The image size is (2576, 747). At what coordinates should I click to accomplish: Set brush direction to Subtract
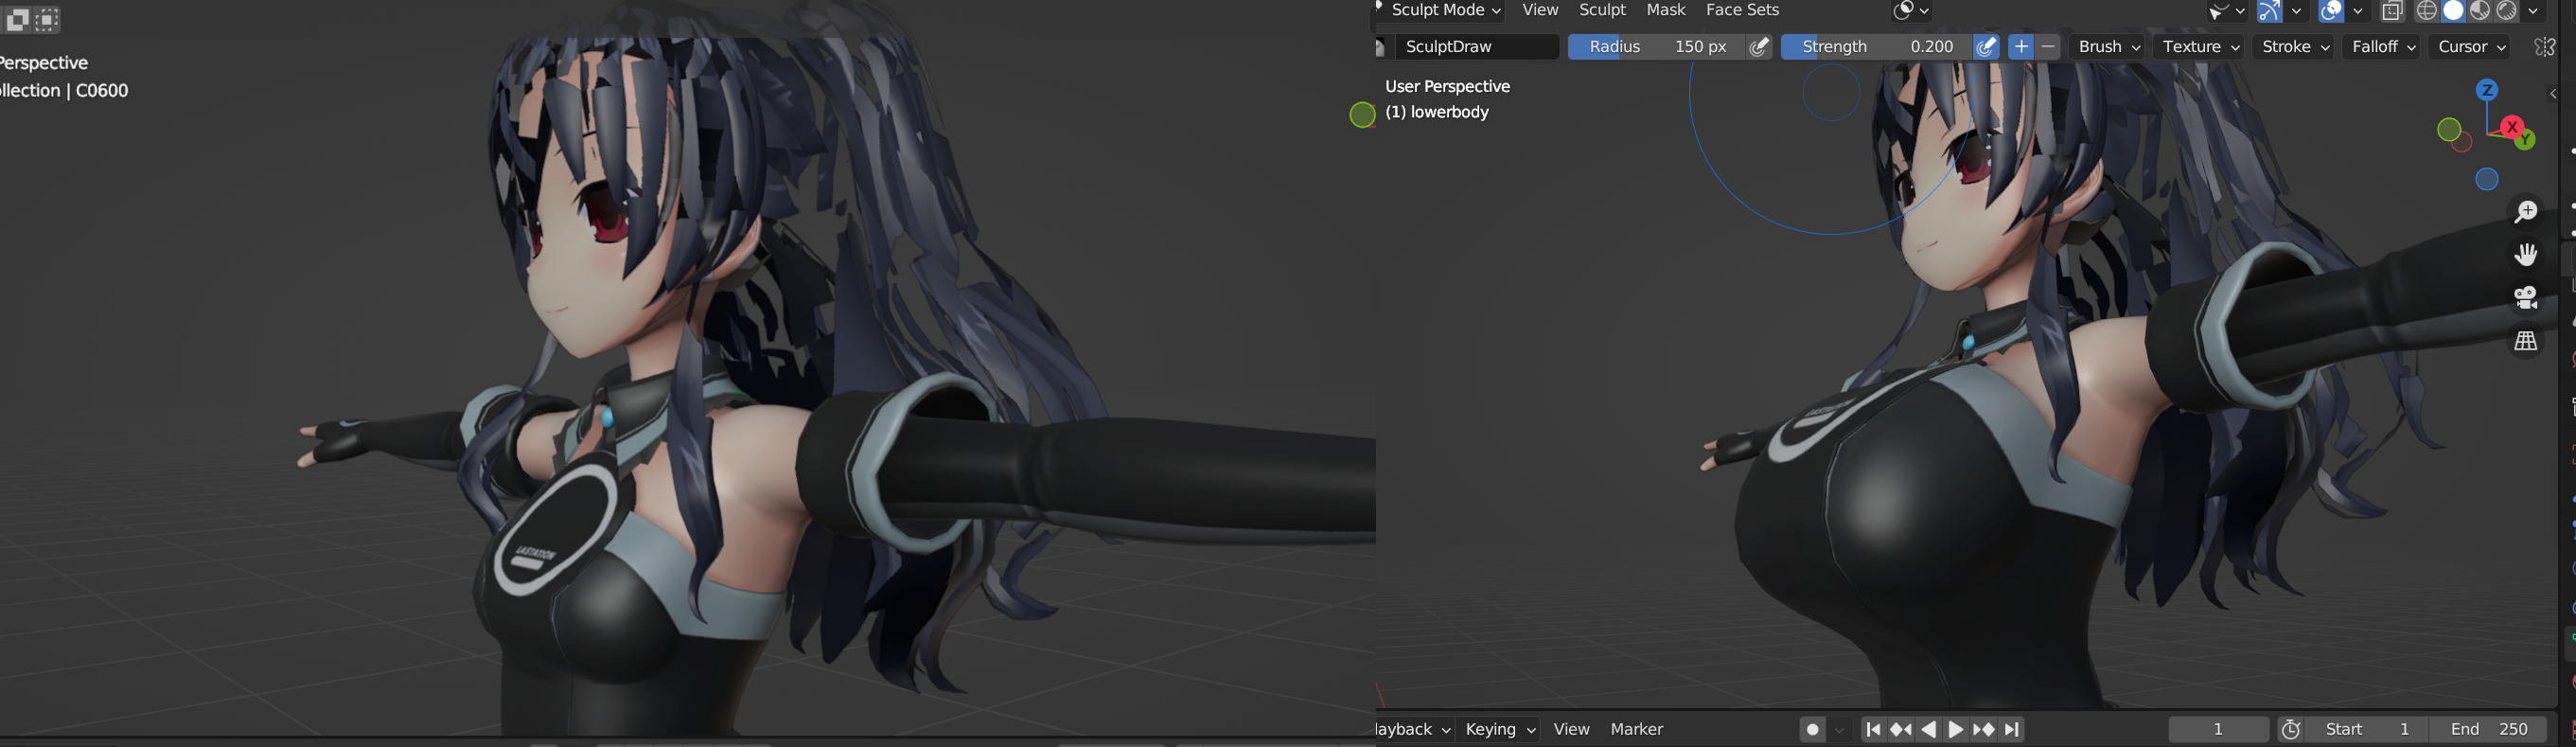coord(2048,47)
